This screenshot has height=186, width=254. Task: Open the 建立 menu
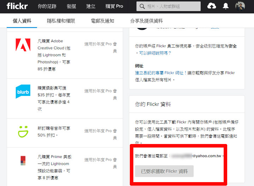pos(91,6)
